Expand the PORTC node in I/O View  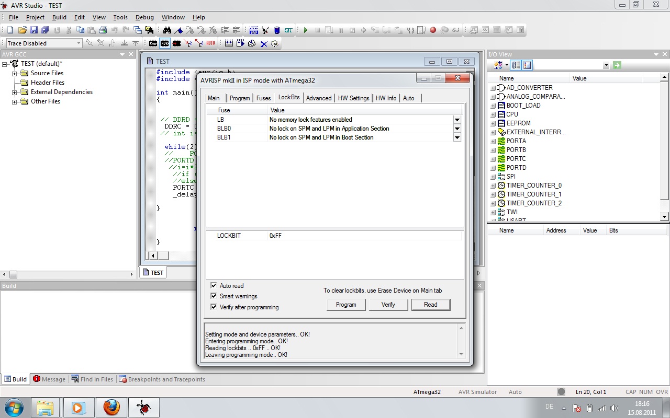point(493,159)
